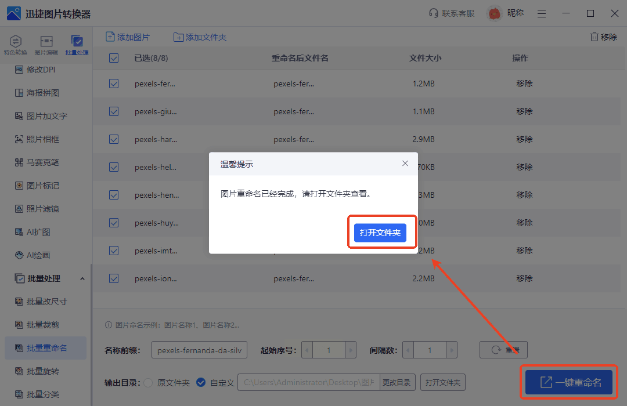627x406 pixels.
Task: Click the 一键重命名 button
Action: [568, 382]
